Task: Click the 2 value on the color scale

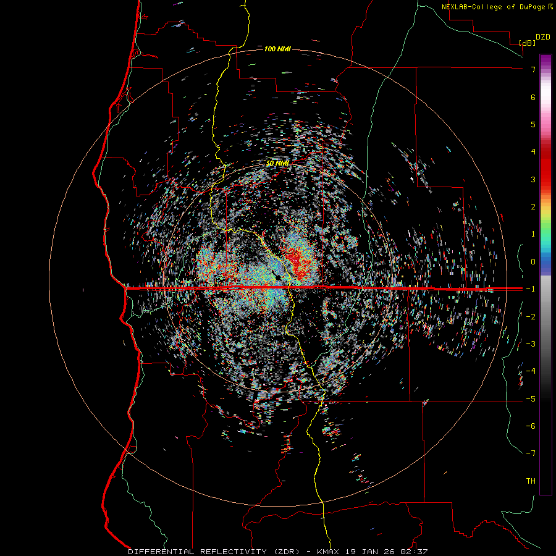Action: coord(533,207)
